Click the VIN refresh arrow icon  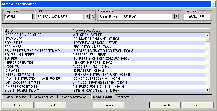pyautogui.click(x=93, y=17)
